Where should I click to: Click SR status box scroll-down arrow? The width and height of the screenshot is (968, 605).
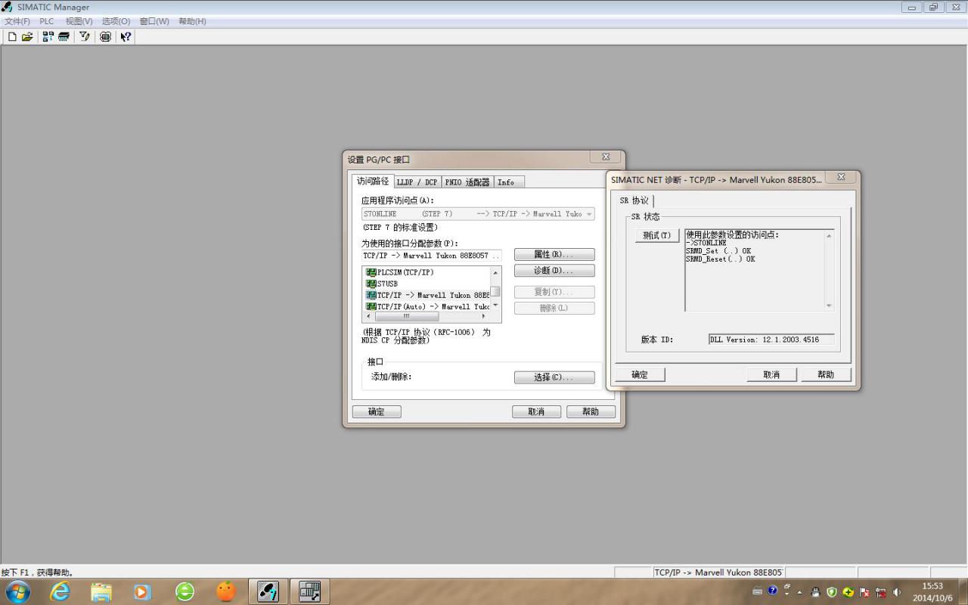(829, 306)
